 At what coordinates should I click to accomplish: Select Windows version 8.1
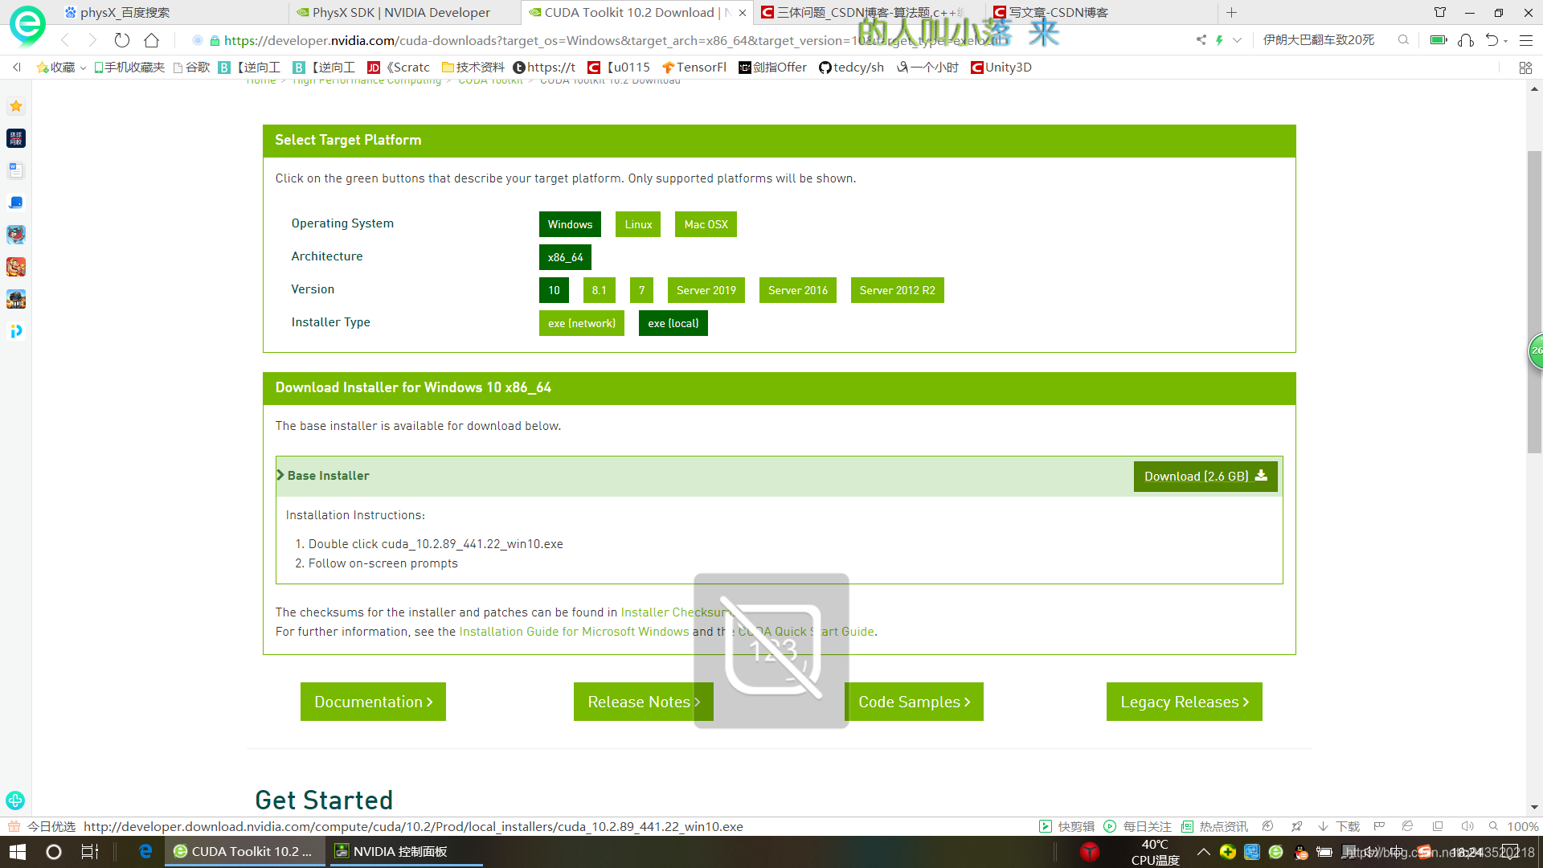599,290
